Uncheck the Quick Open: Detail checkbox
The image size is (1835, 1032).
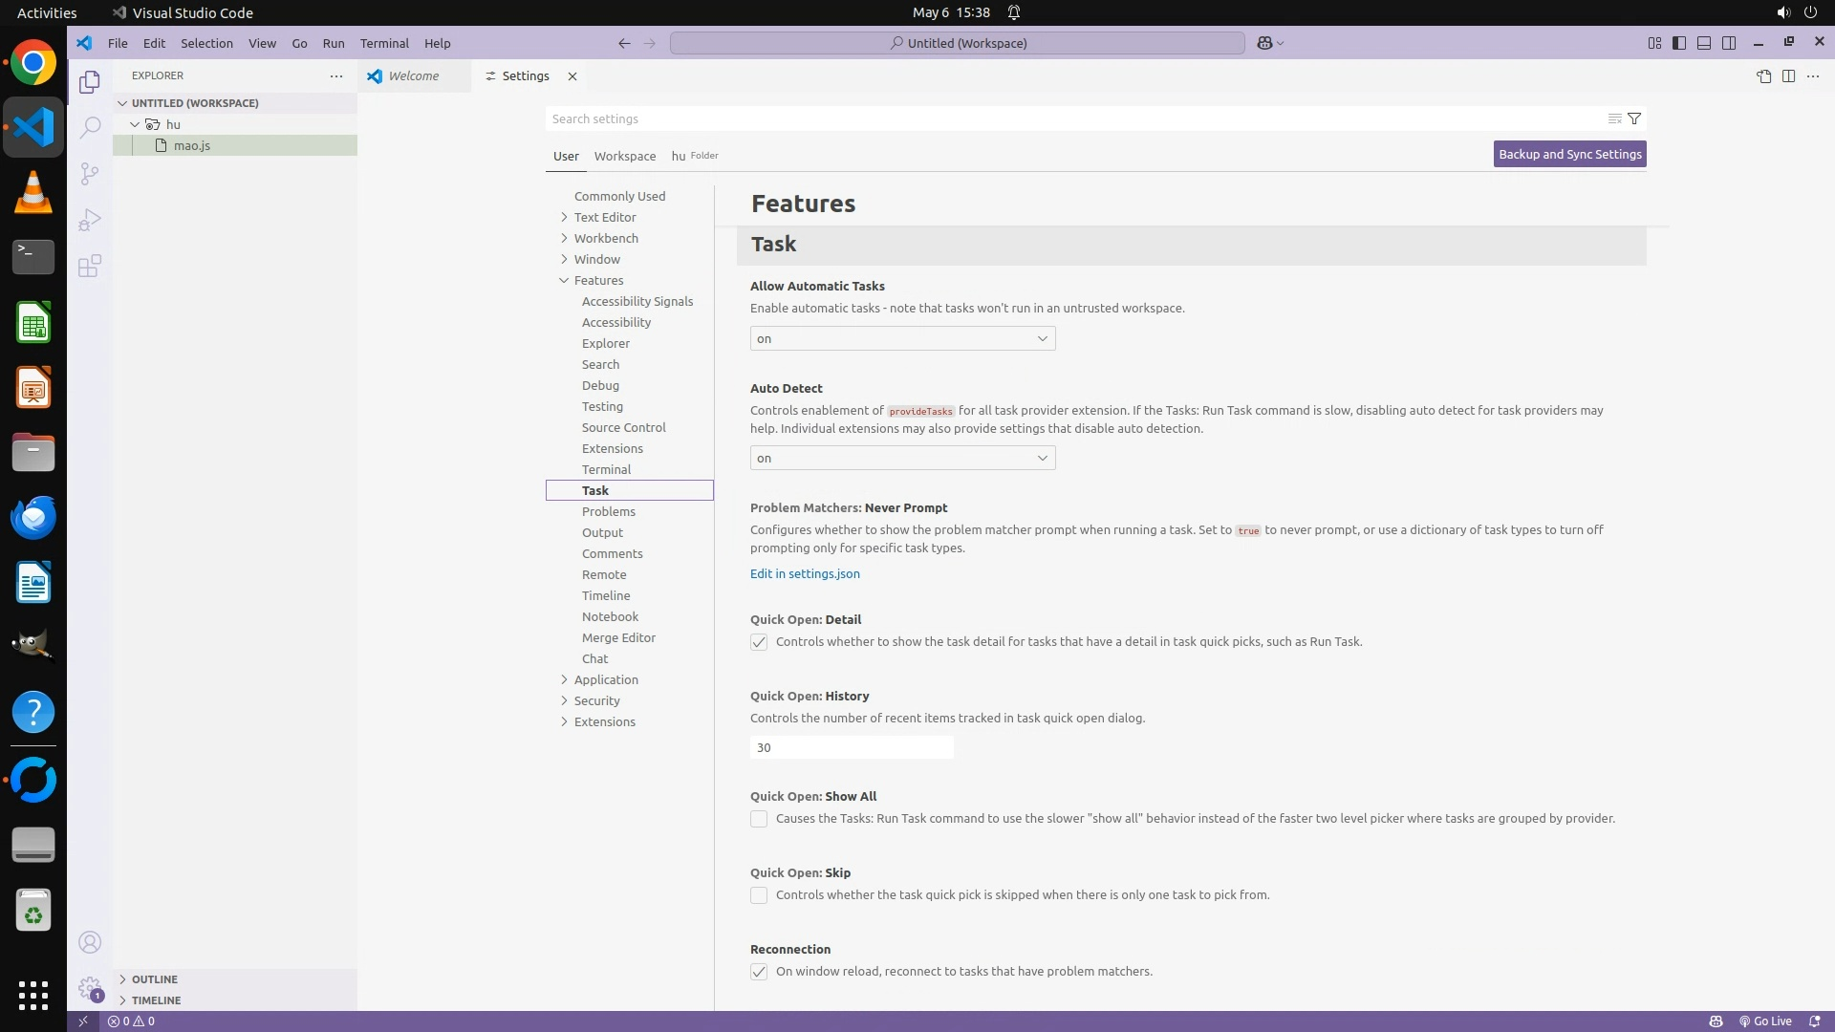point(759,642)
